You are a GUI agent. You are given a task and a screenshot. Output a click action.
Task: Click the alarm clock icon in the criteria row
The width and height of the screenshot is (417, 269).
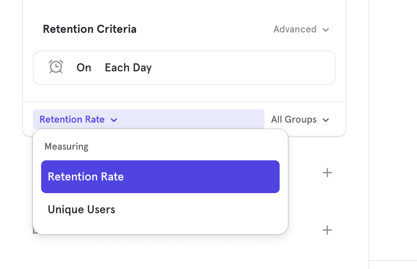click(56, 67)
